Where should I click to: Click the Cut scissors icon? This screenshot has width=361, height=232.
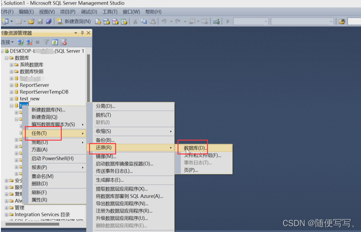coord(135,22)
